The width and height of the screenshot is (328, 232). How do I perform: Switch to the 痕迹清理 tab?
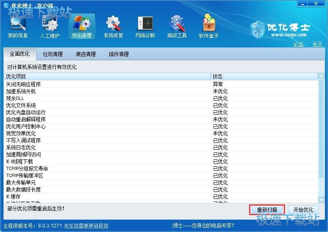click(x=86, y=54)
